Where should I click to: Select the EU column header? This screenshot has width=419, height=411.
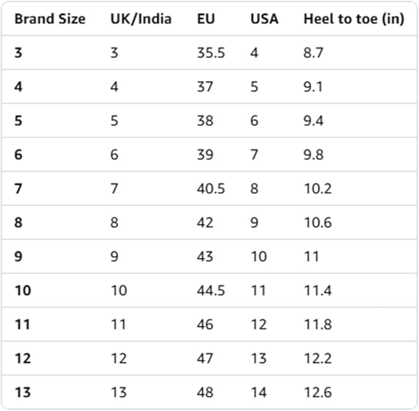[x=206, y=19]
